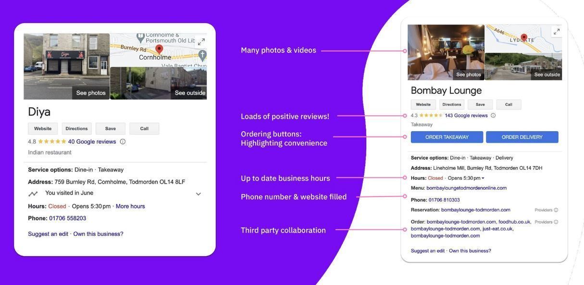The height and width of the screenshot is (285, 584).
Task: Click info icon beside Bombay Lounge reviews
Action: [x=493, y=115]
